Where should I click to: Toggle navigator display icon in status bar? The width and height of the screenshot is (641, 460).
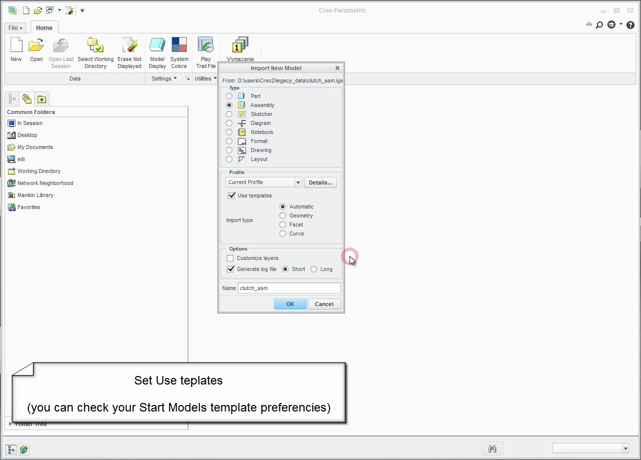(x=12, y=449)
